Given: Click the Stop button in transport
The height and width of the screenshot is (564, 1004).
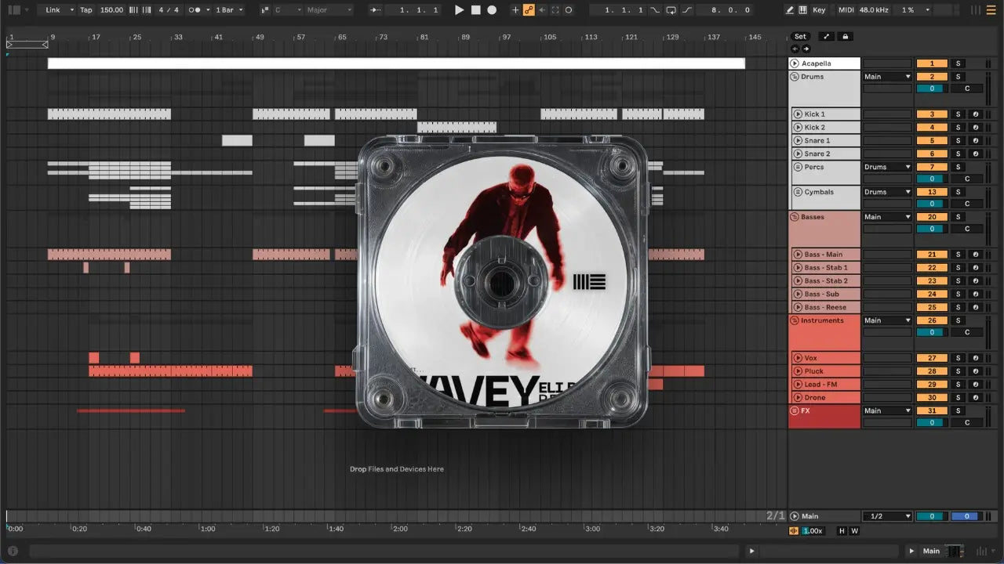Looking at the screenshot, I should pyautogui.click(x=475, y=10).
